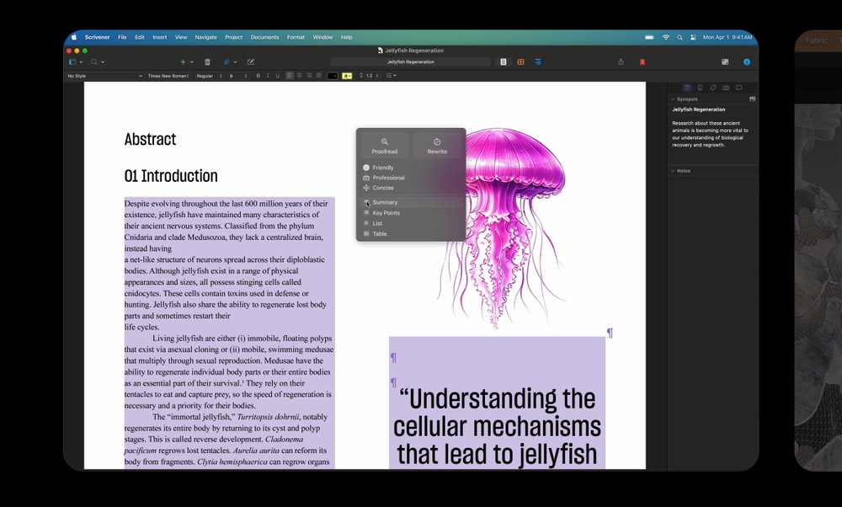
Task: Click the Proofread button
Action: [x=385, y=146]
